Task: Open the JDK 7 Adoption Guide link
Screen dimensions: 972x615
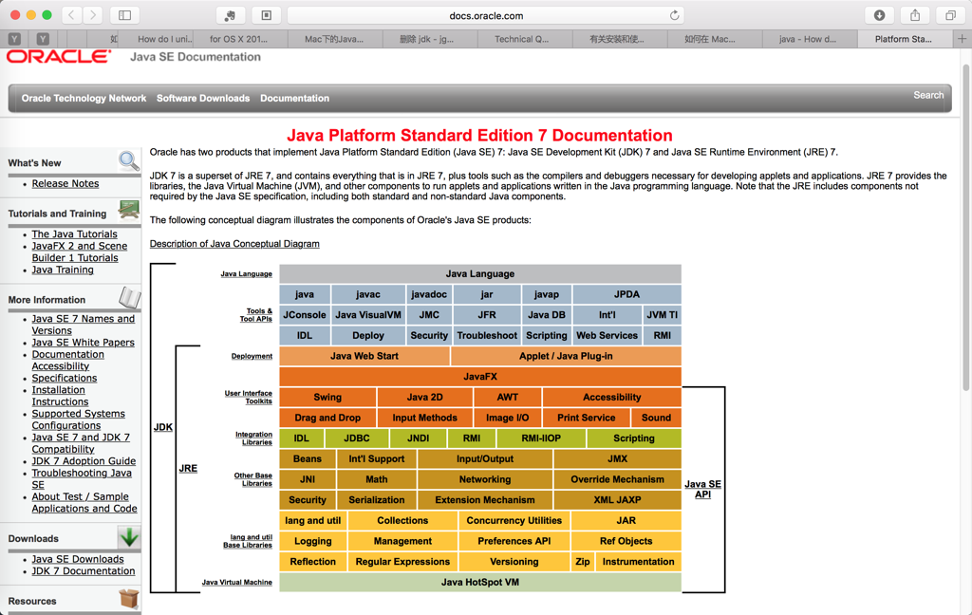Action: pyautogui.click(x=84, y=460)
